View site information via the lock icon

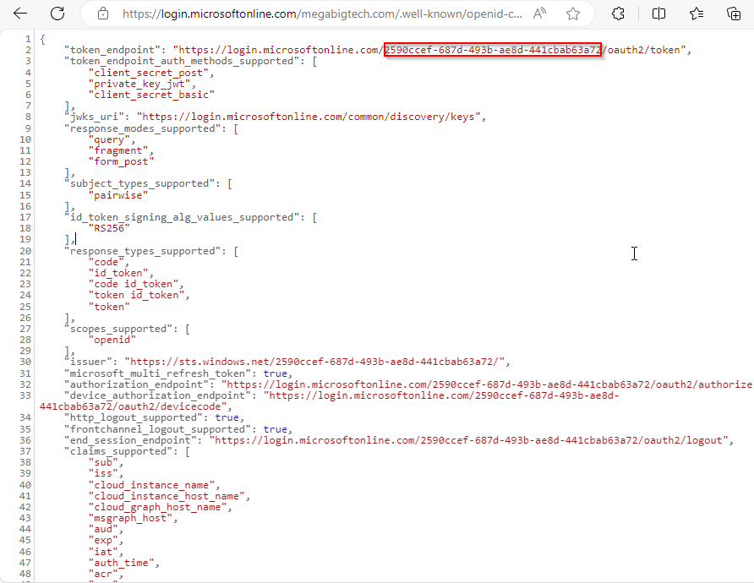click(x=103, y=14)
